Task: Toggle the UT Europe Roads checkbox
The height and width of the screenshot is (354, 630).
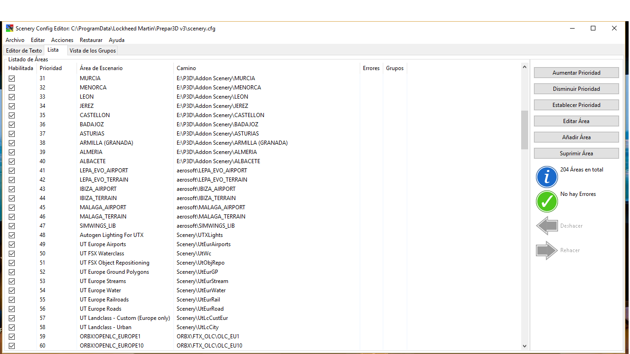Action: click(x=12, y=309)
